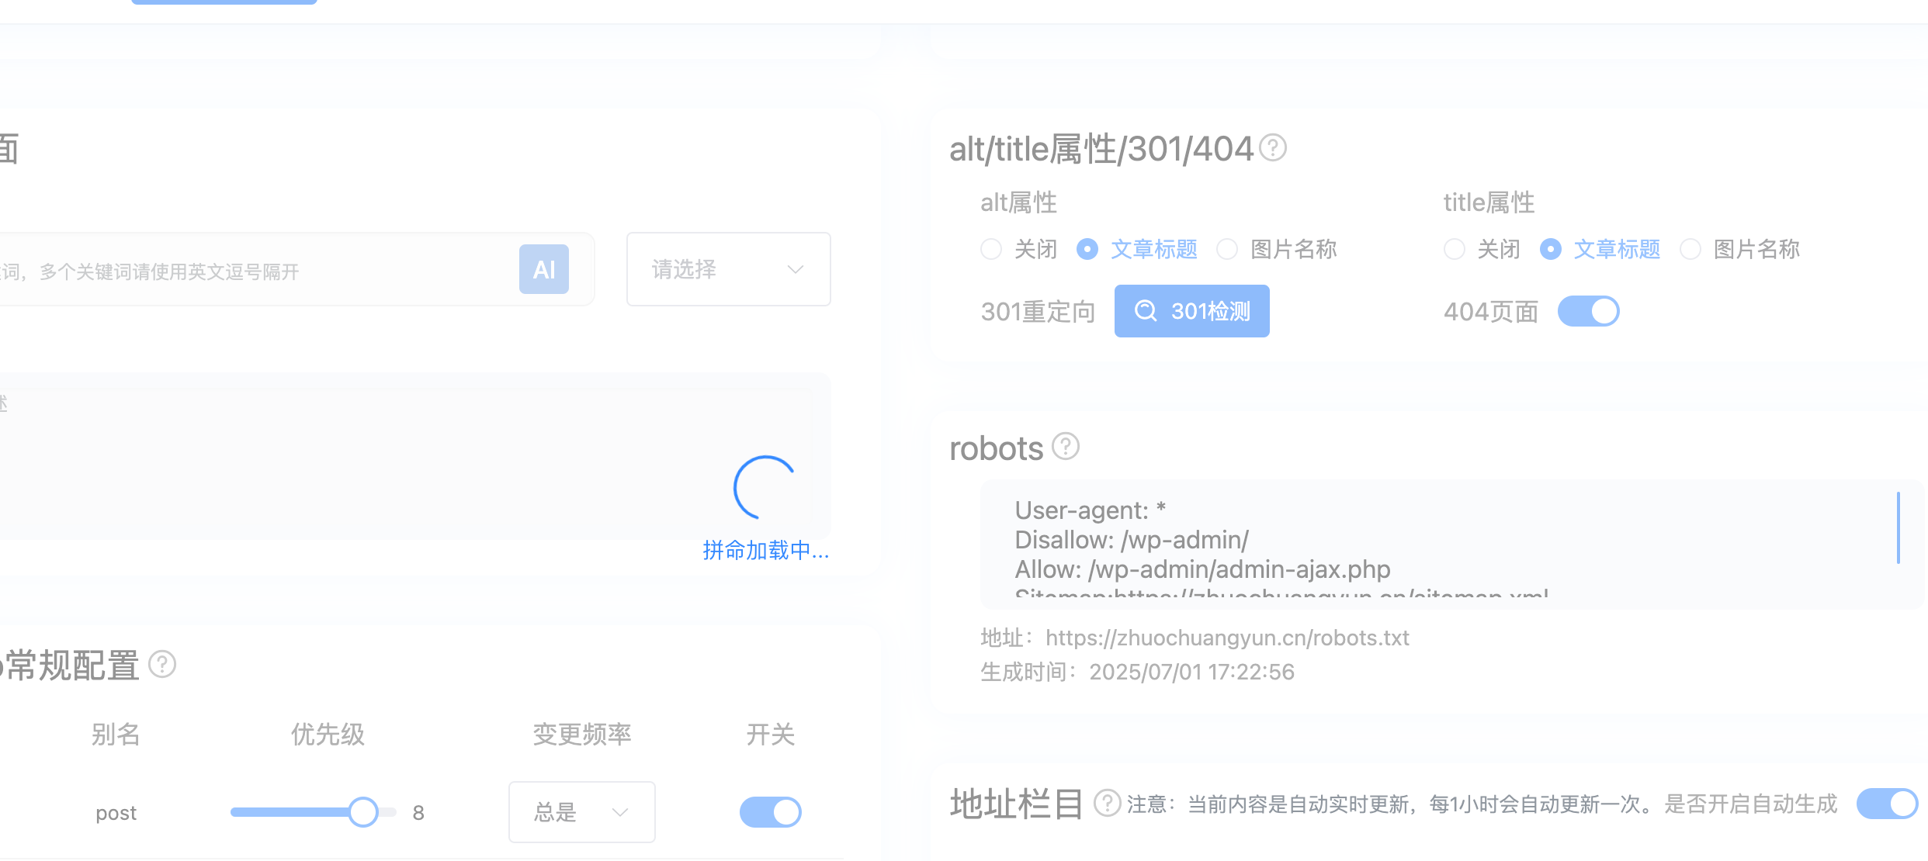This screenshot has width=1928, height=861.
Task: Click the alt属性 label
Action: 1018,202
